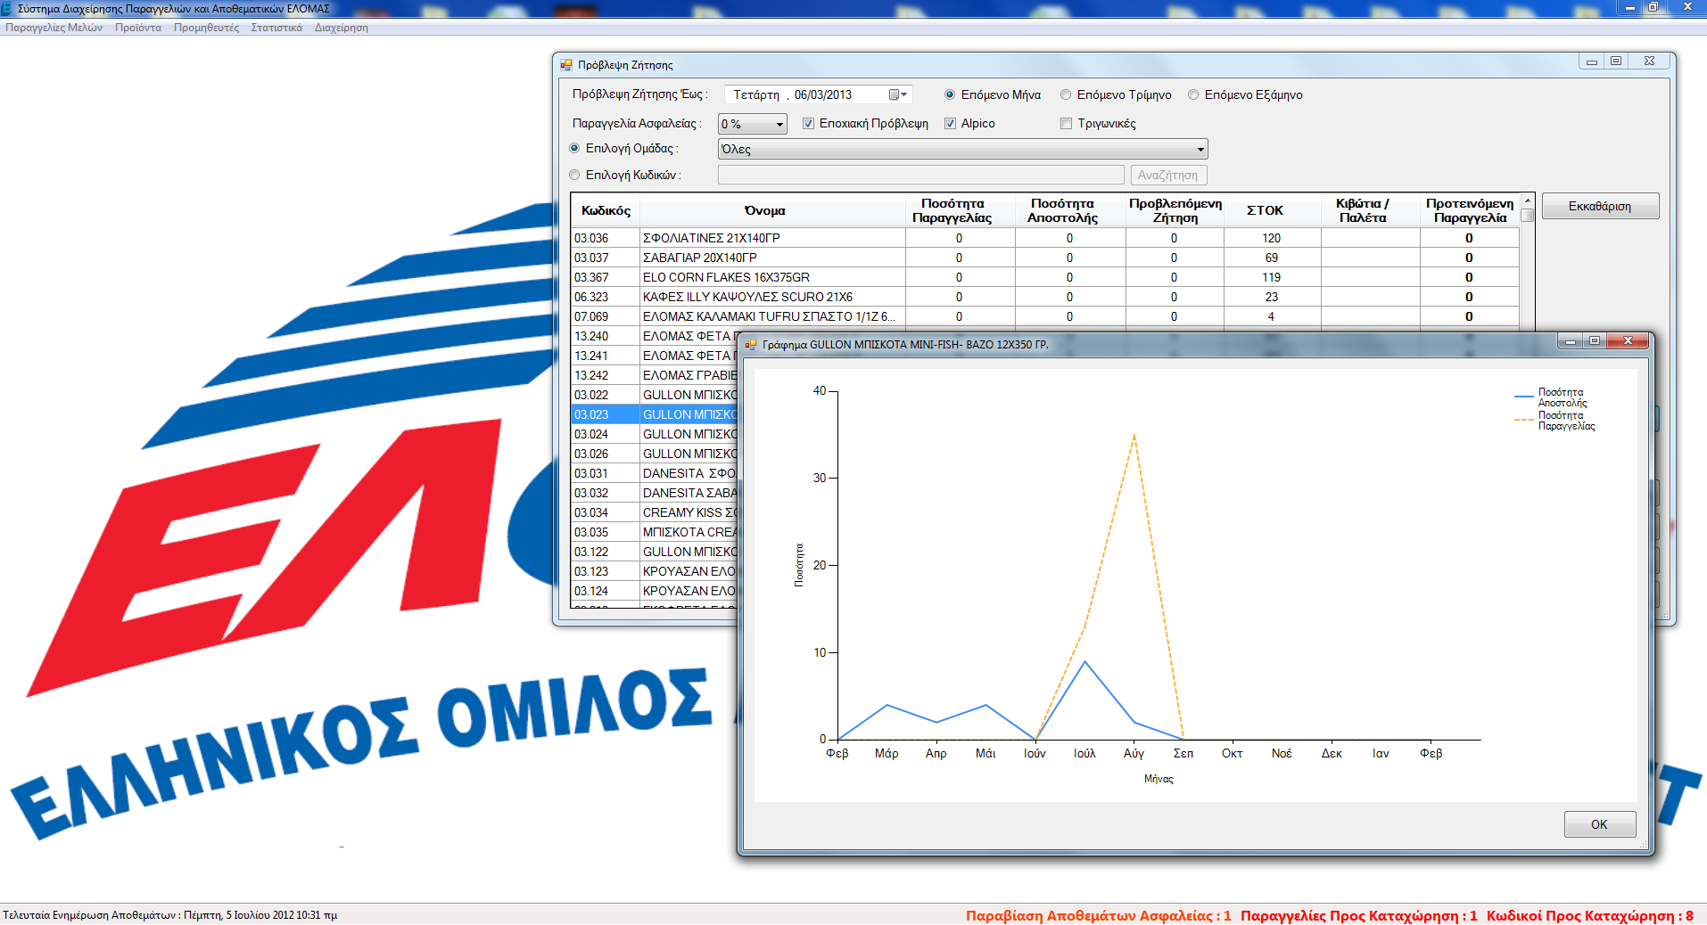
Task: Select row with code 03.122
Action: 655,552
